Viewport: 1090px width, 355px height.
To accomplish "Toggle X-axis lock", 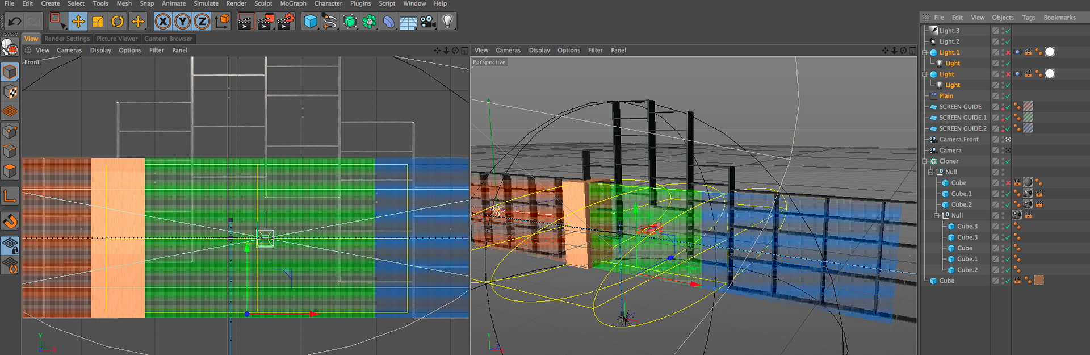I will point(163,22).
